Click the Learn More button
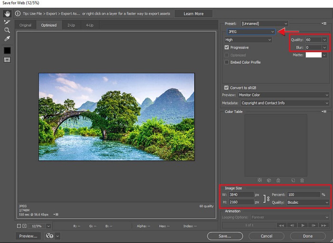Viewport: 333px width, 243px height. pyautogui.click(x=194, y=14)
